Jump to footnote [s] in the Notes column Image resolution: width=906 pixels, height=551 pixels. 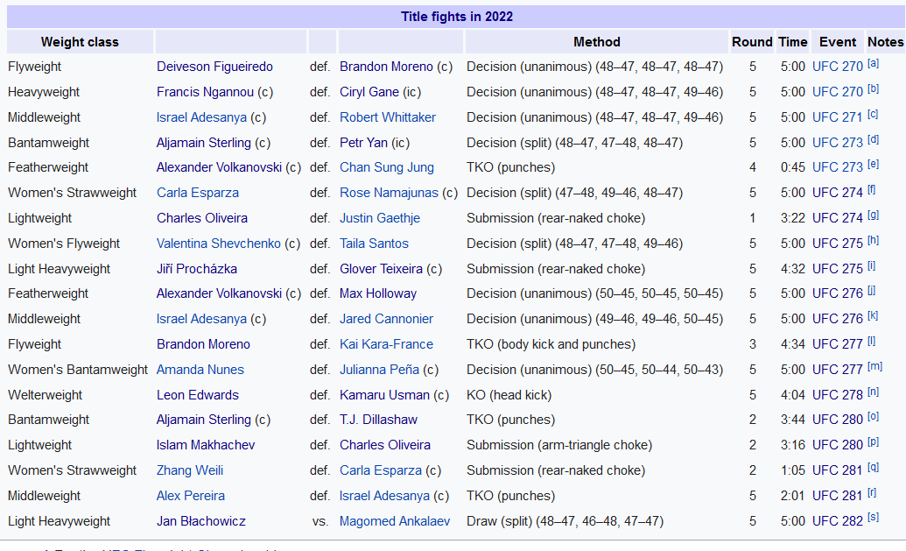873,518
